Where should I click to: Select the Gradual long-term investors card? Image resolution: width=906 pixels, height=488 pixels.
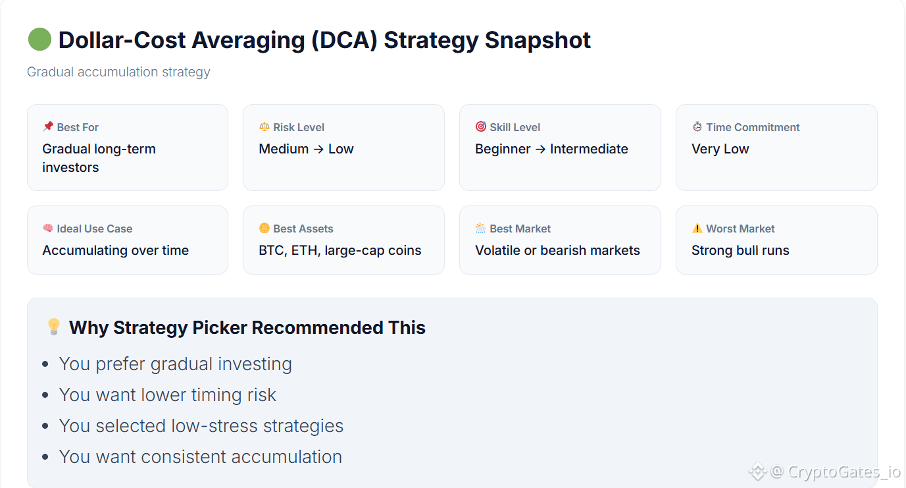(128, 148)
